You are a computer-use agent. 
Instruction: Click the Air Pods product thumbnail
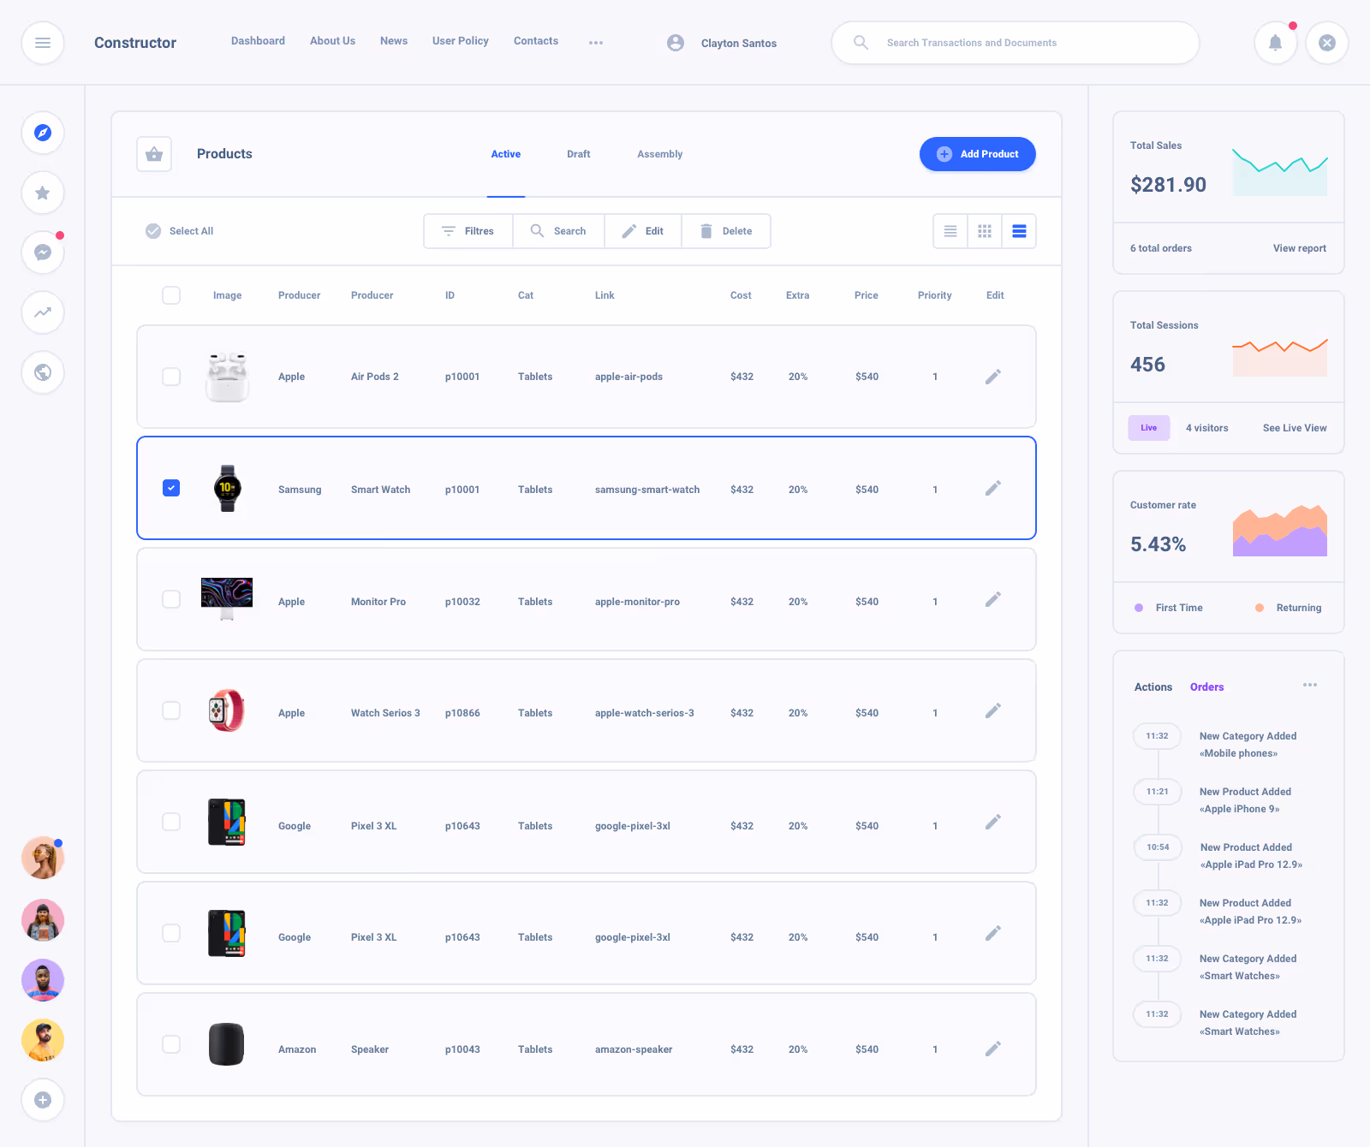pyautogui.click(x=227, y=377)
